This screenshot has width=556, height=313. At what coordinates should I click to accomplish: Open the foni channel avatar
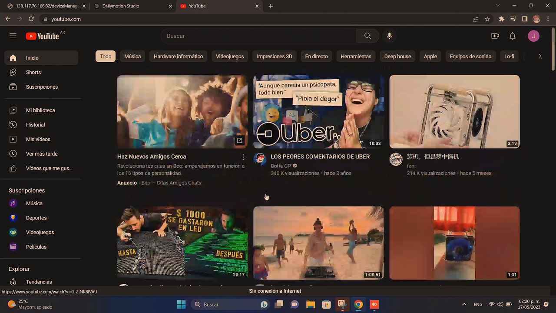coord(396,159)
